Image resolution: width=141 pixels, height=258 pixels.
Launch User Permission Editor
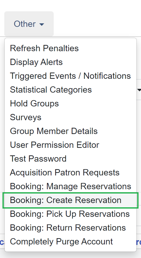[70, 145]
